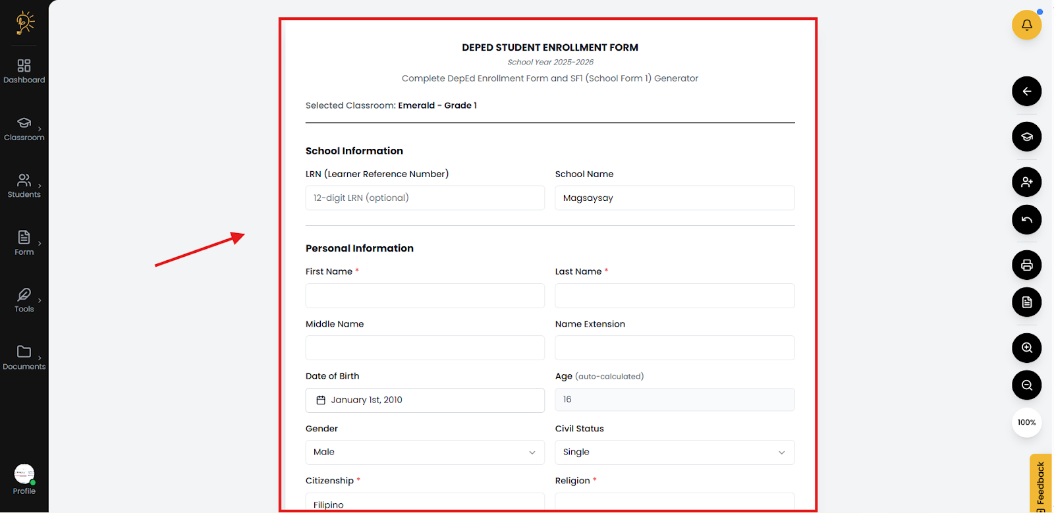Zoom out using magnifier minus button

pyautogui.click(x=1026, y=385)
